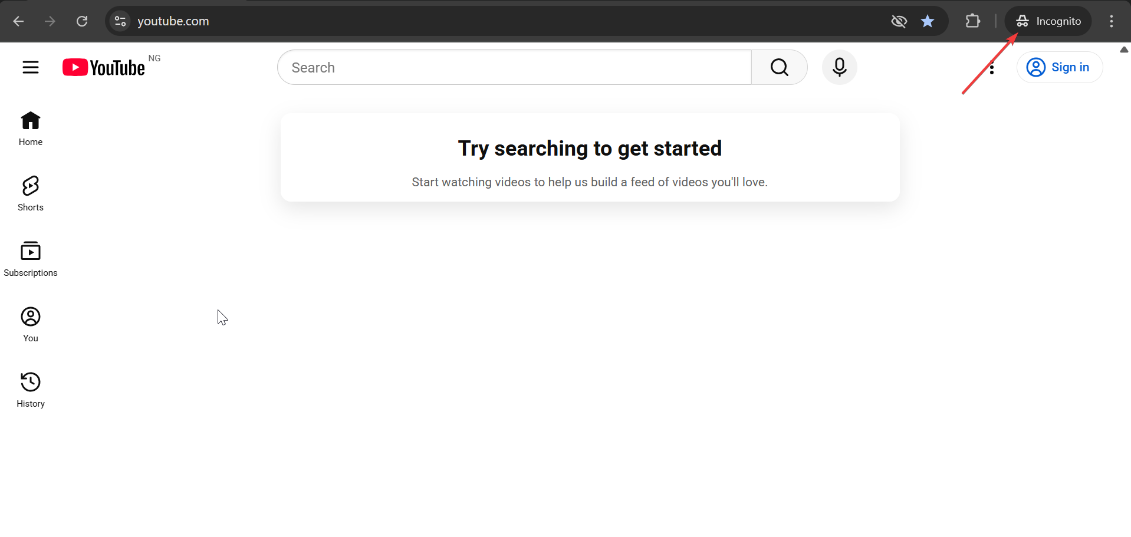Open Chrome's three-dot menu
Viewport: 1131px width, 537px height.
click(1112, 21)
